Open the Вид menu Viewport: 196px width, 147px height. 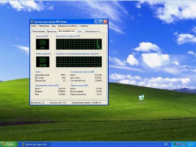tap(53, 26)
